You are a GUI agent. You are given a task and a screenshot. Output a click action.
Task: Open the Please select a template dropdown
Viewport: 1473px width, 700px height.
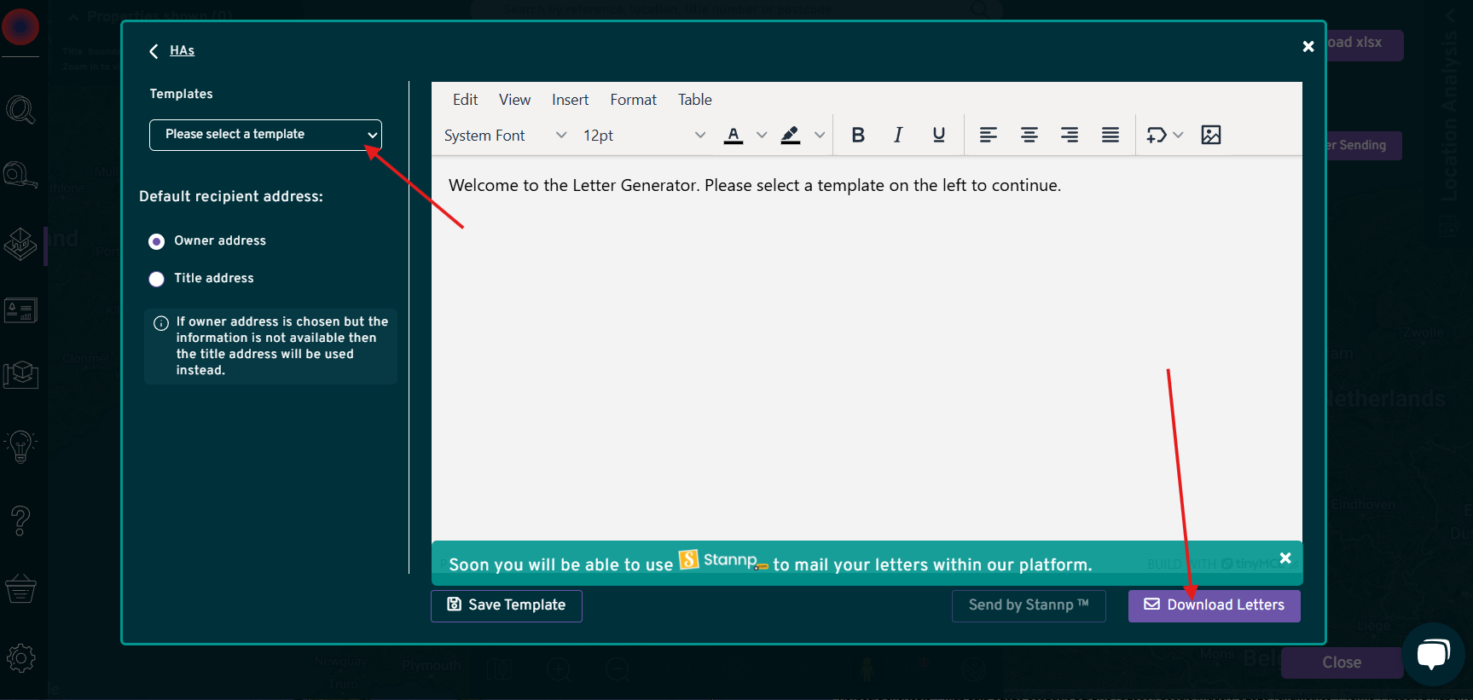(x=265, y=135)
